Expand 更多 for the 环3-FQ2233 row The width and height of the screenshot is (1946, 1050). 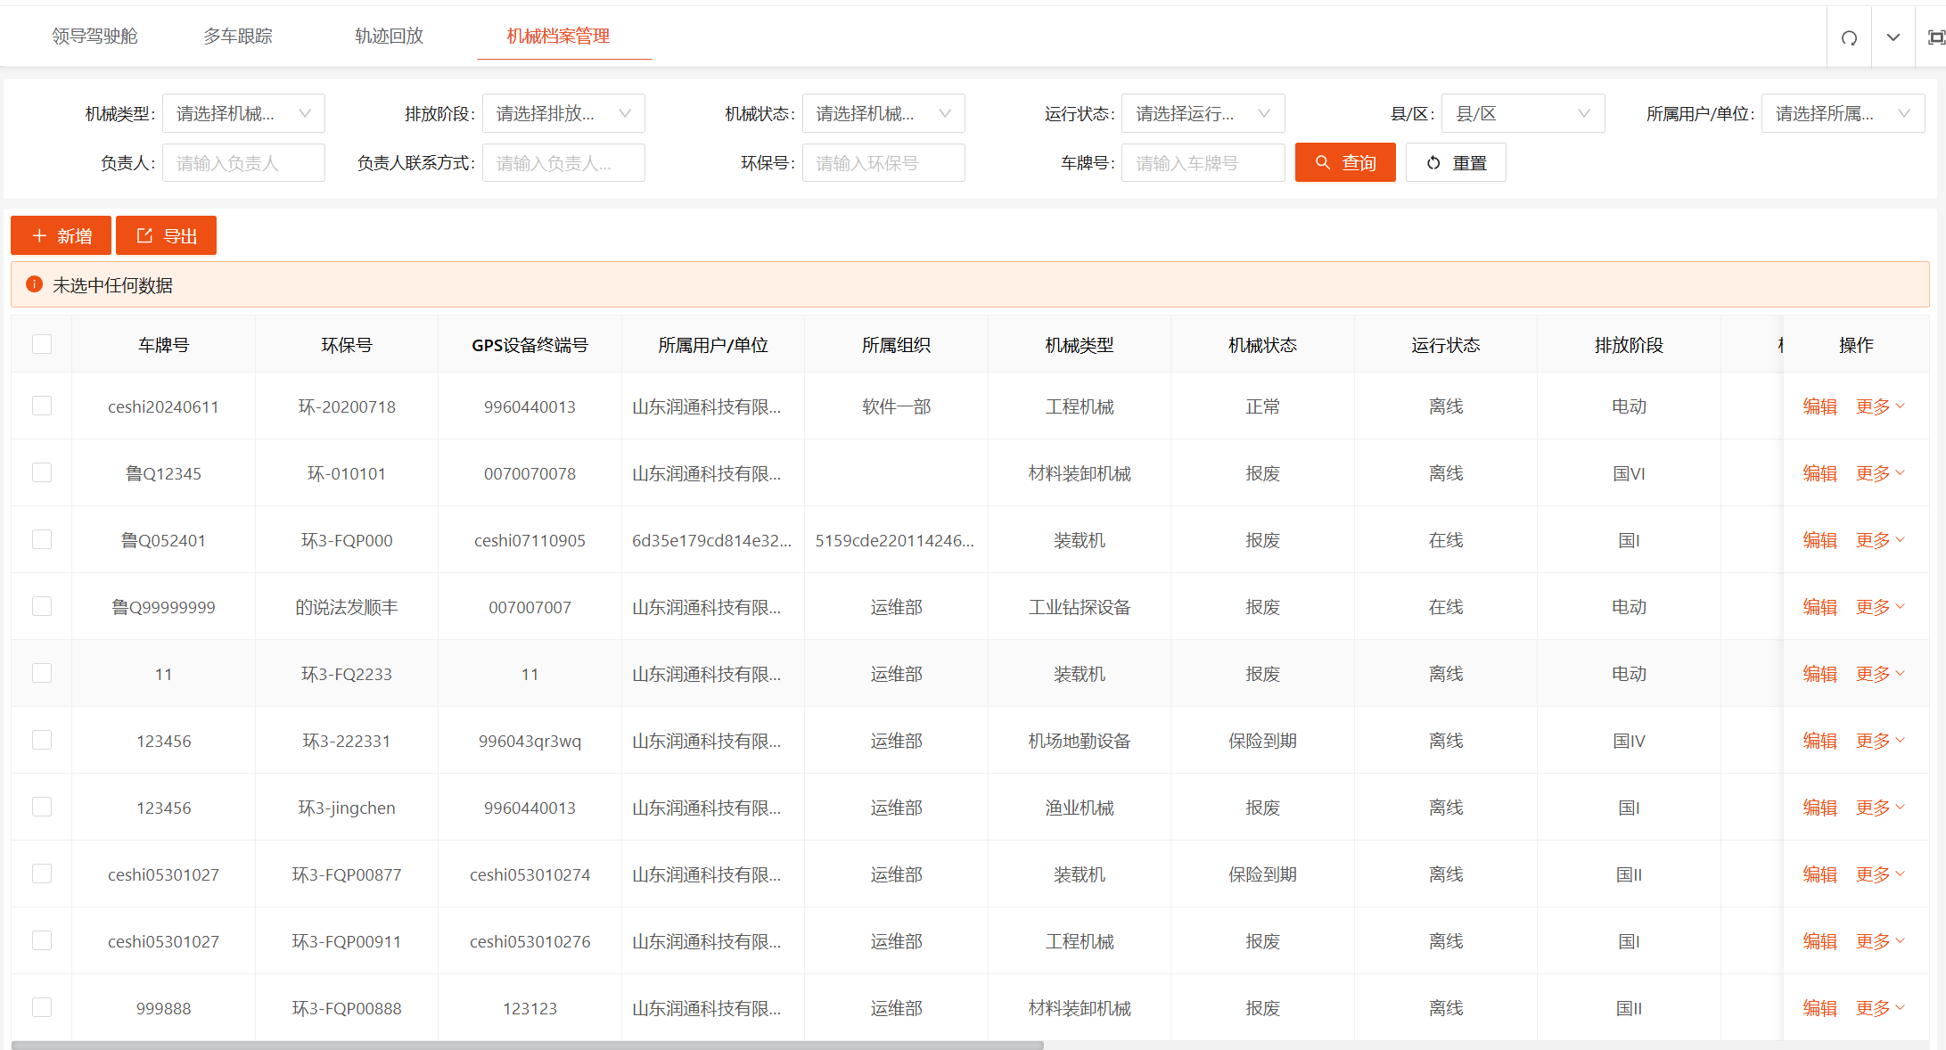click(1880, 674)
